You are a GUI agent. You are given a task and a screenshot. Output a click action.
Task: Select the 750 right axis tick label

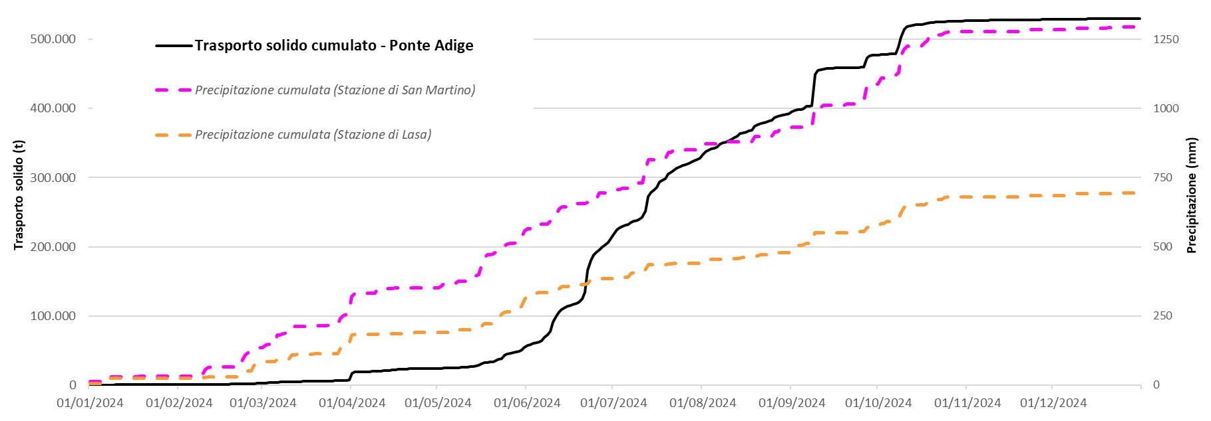pos(1162,177)
